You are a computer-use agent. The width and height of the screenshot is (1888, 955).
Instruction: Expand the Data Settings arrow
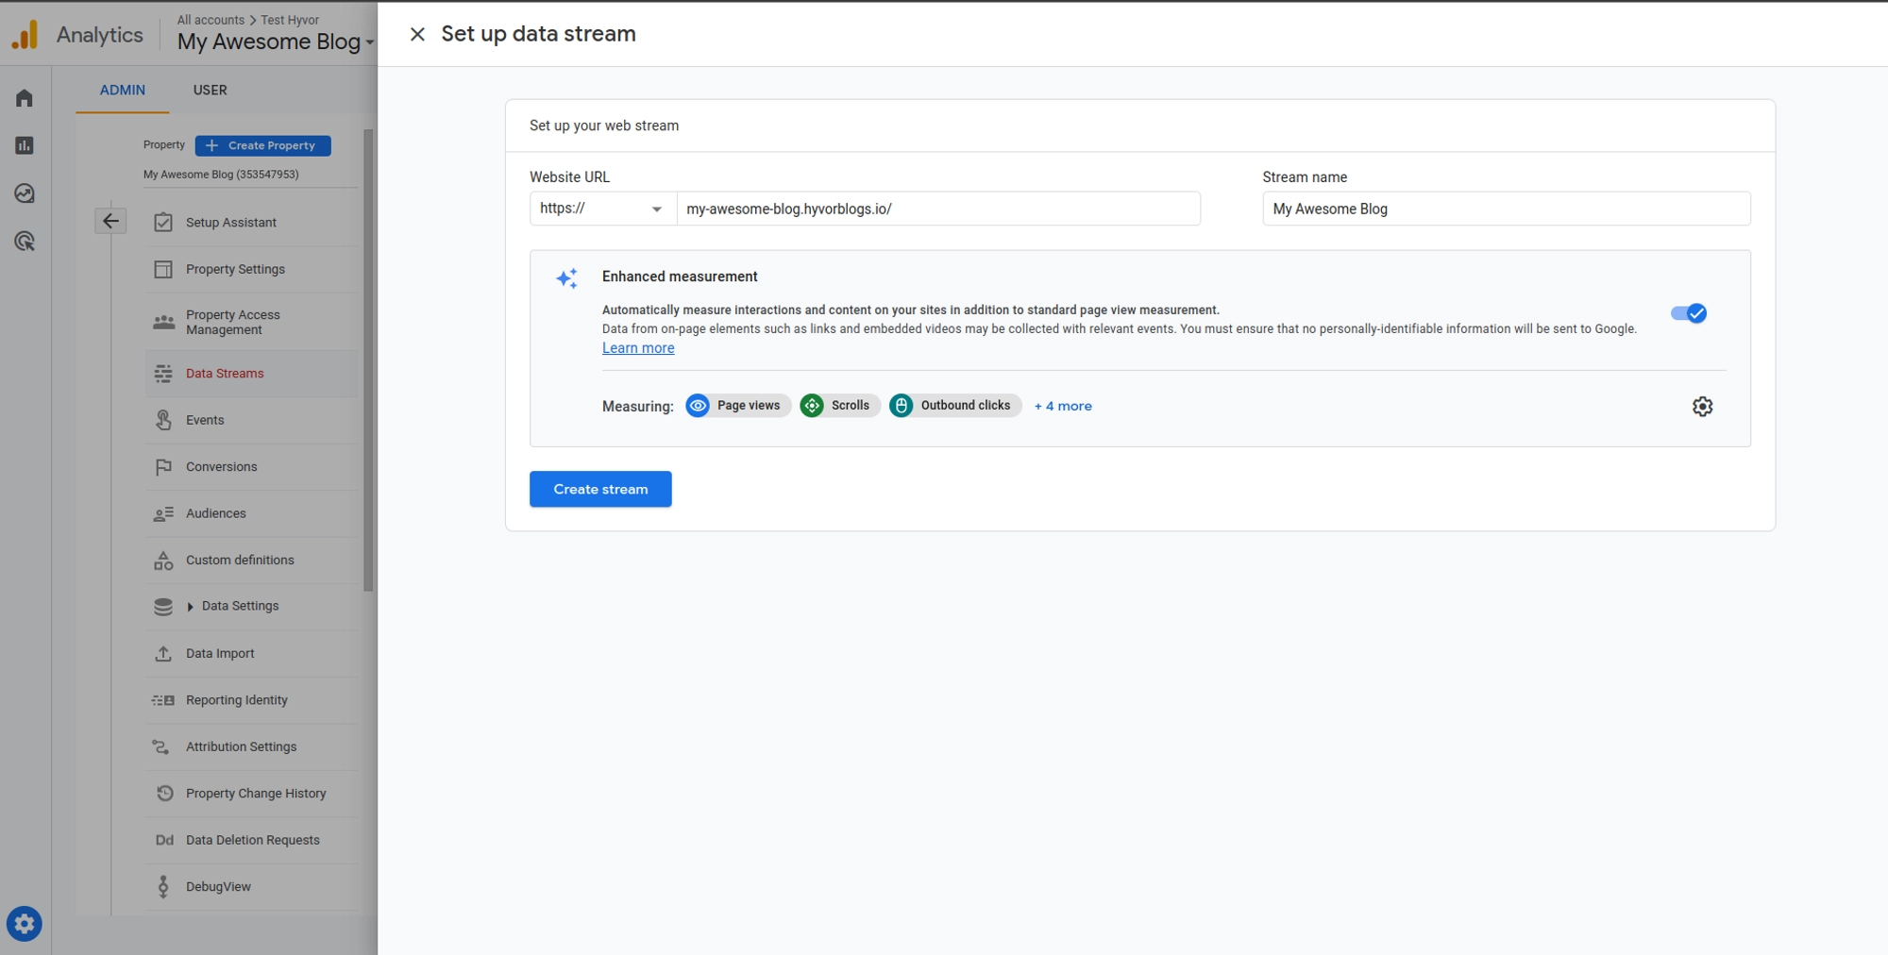pyautogui.click(x=191, y=607)
